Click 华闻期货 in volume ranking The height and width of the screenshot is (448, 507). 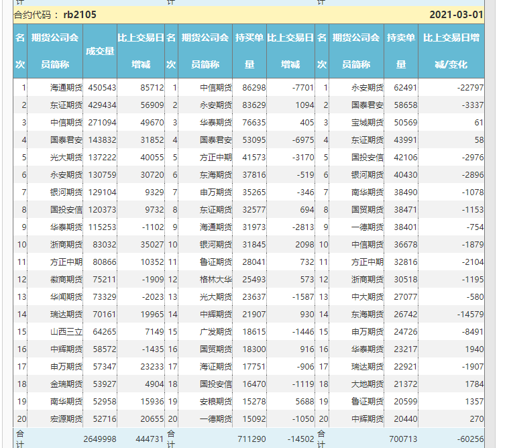[x=66, y=297]
